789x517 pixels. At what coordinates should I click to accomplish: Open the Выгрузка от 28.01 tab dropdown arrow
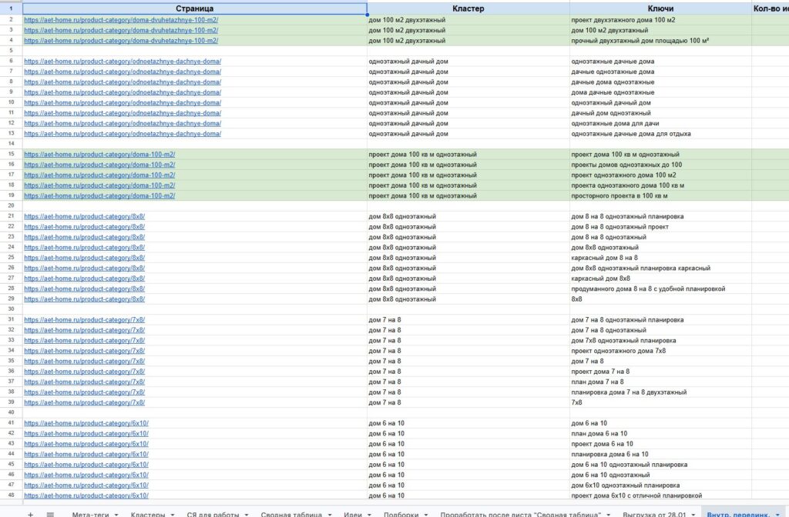click(x=693, y=515)
